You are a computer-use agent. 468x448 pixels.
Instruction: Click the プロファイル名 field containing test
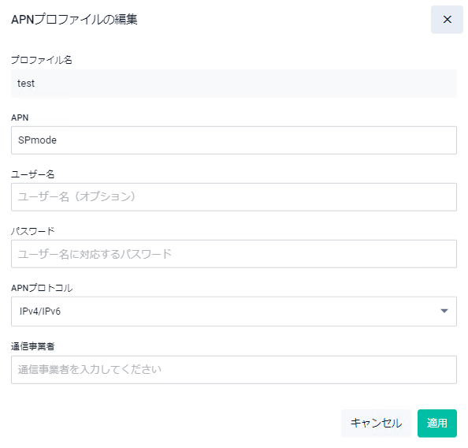point(234,84)
